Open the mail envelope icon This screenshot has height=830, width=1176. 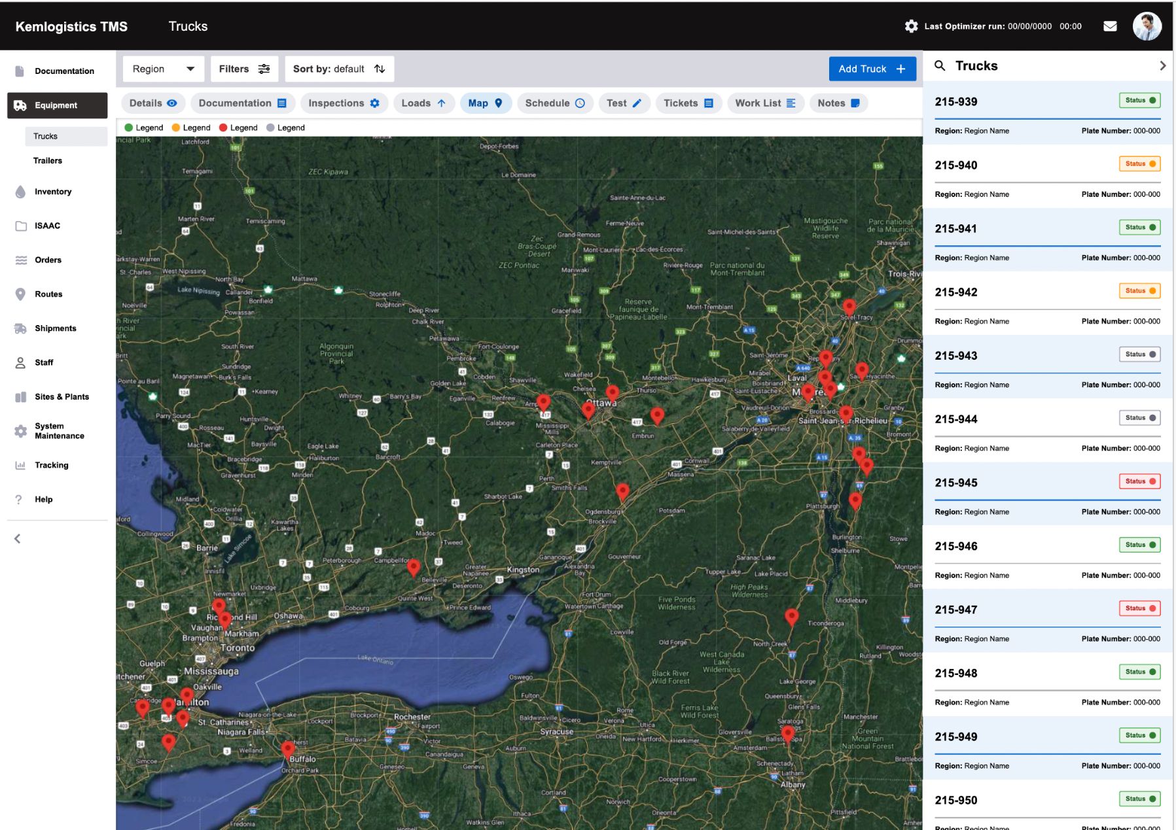tap(1110, 26)
